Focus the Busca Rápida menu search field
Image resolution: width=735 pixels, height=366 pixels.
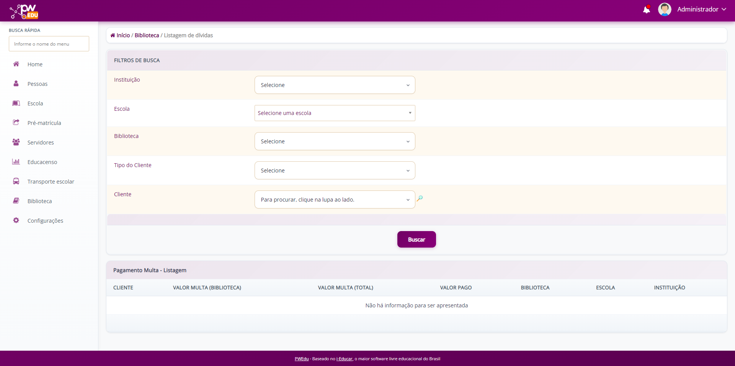click(x=49, y=44)
